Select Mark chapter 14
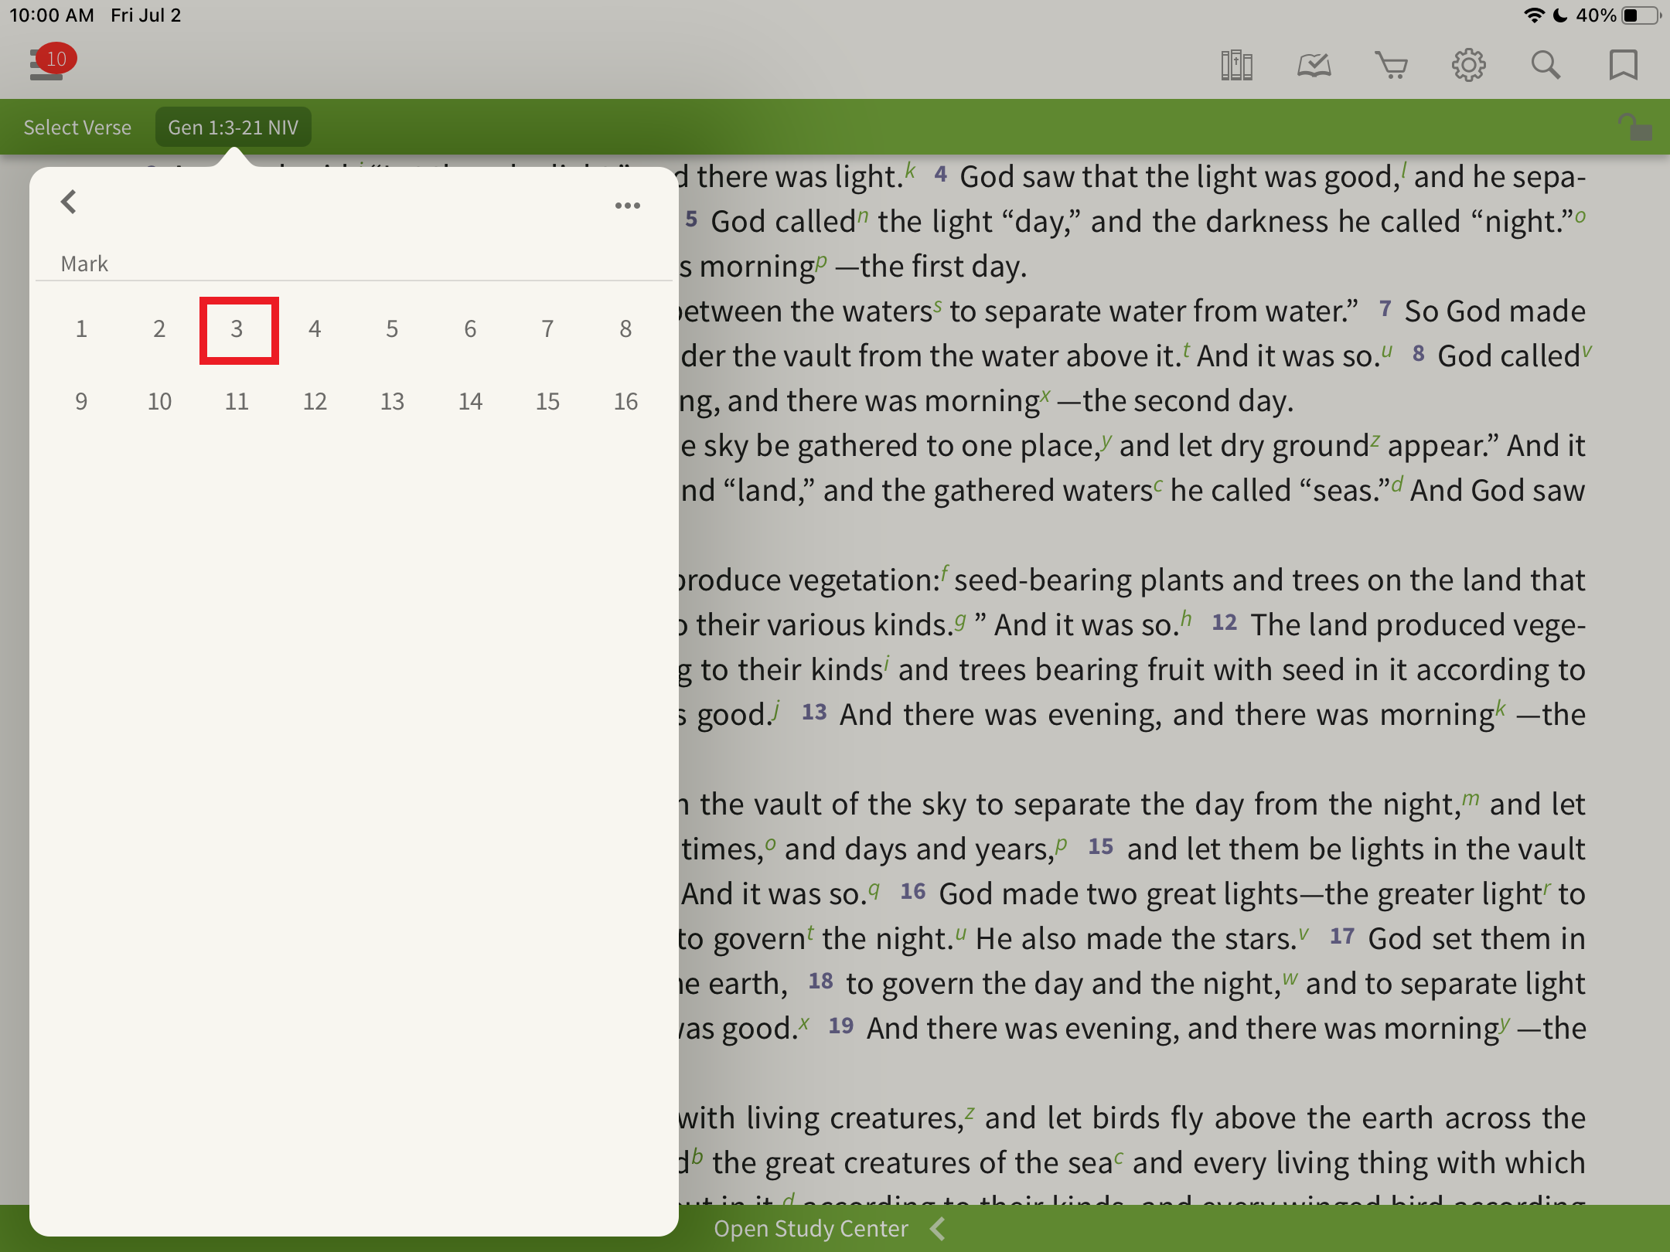The width and height of the screenshot is (1670, 1252). pyautogui.click(x=470, y=402)
